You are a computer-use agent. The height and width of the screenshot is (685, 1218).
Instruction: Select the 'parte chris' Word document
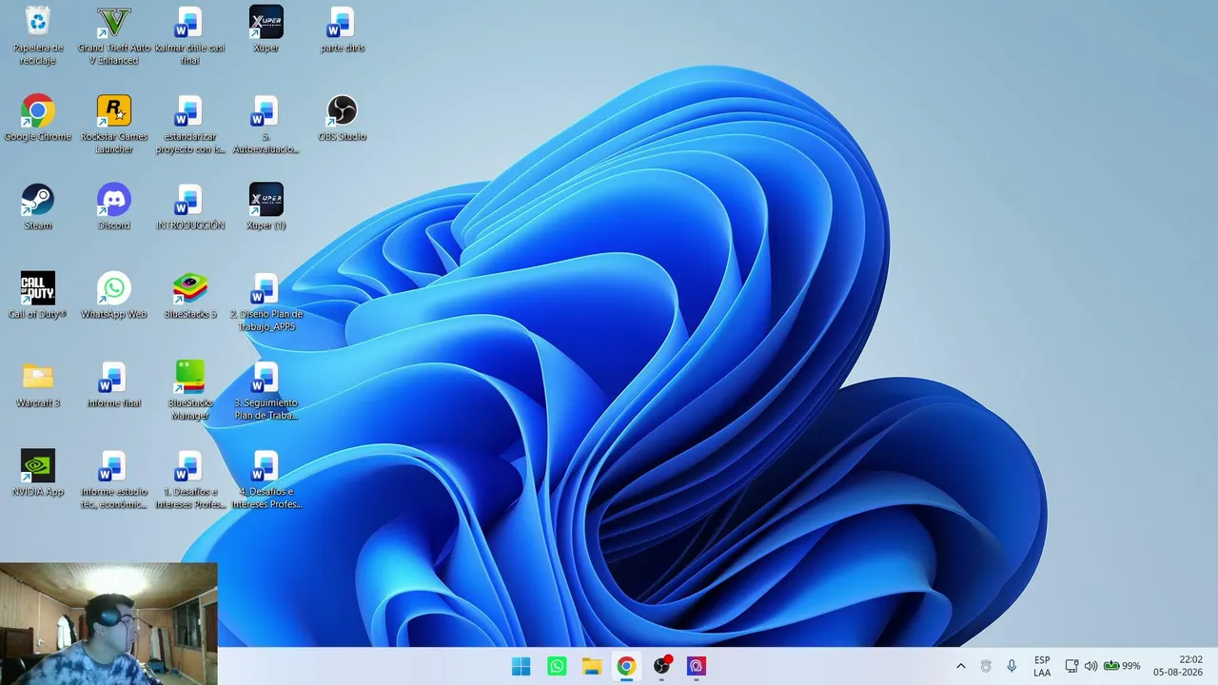click(x=343, y=29)
